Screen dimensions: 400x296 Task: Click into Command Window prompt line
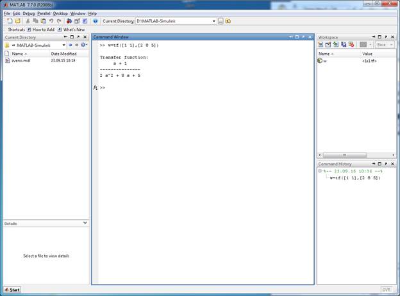(x=206, y=88)
